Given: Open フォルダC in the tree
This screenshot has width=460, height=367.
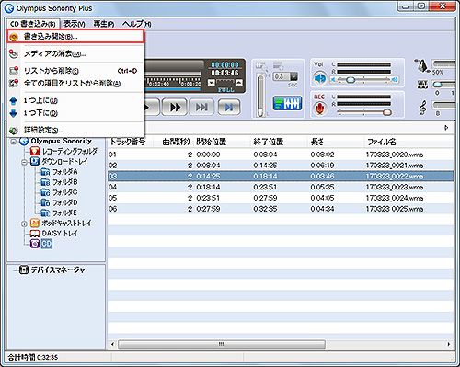Looking at the screenshot, I should pyautogui.click(x=64, y=192).
